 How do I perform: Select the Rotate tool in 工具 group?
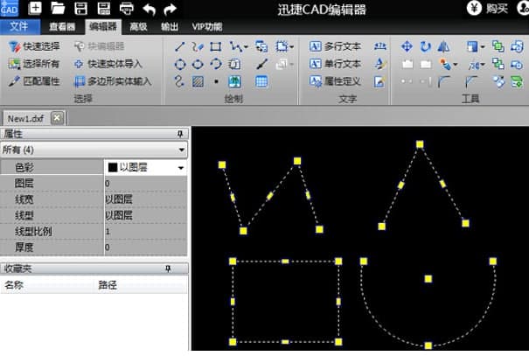tap(425, 46)
